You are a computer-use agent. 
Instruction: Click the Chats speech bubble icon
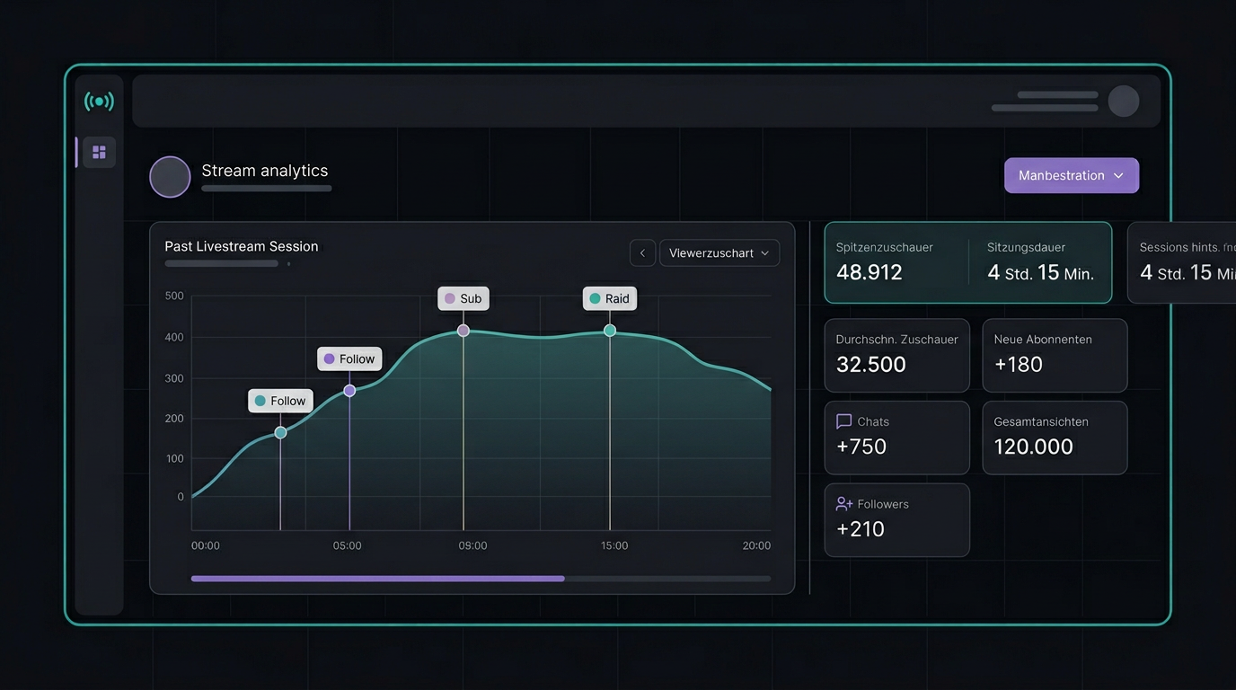coord(843,420)
